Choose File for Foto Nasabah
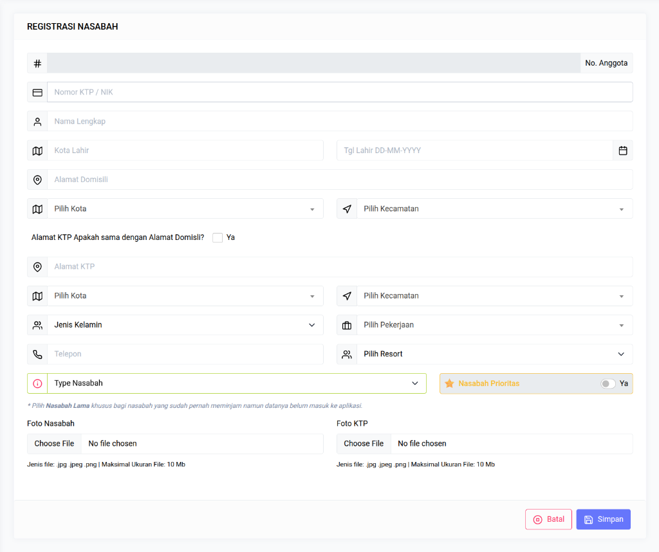659x552 pixels. point(54,444)
